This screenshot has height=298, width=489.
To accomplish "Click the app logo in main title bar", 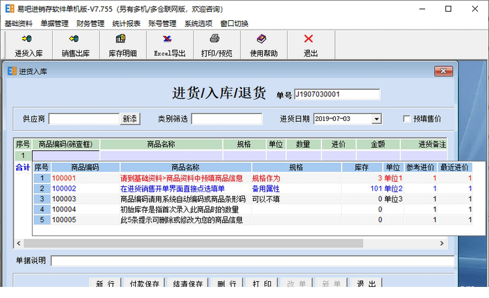I will click(10, 8).
